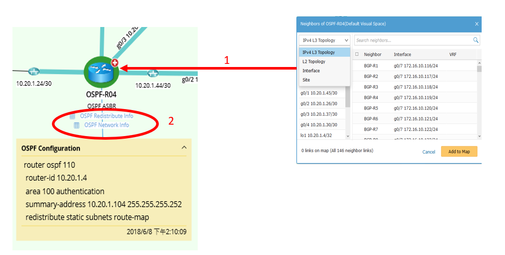Select neighbor row BGP-R4
Viewport: 505px width, 255px height.
click(415, 97)
